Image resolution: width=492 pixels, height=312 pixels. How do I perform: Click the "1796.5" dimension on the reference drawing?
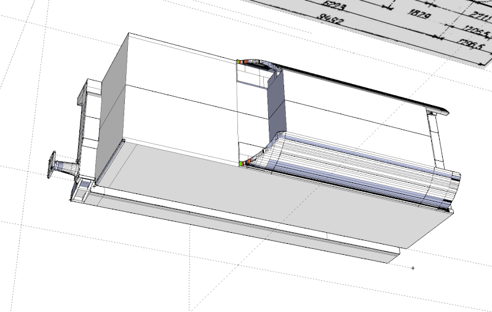click(x=470, y=44)
